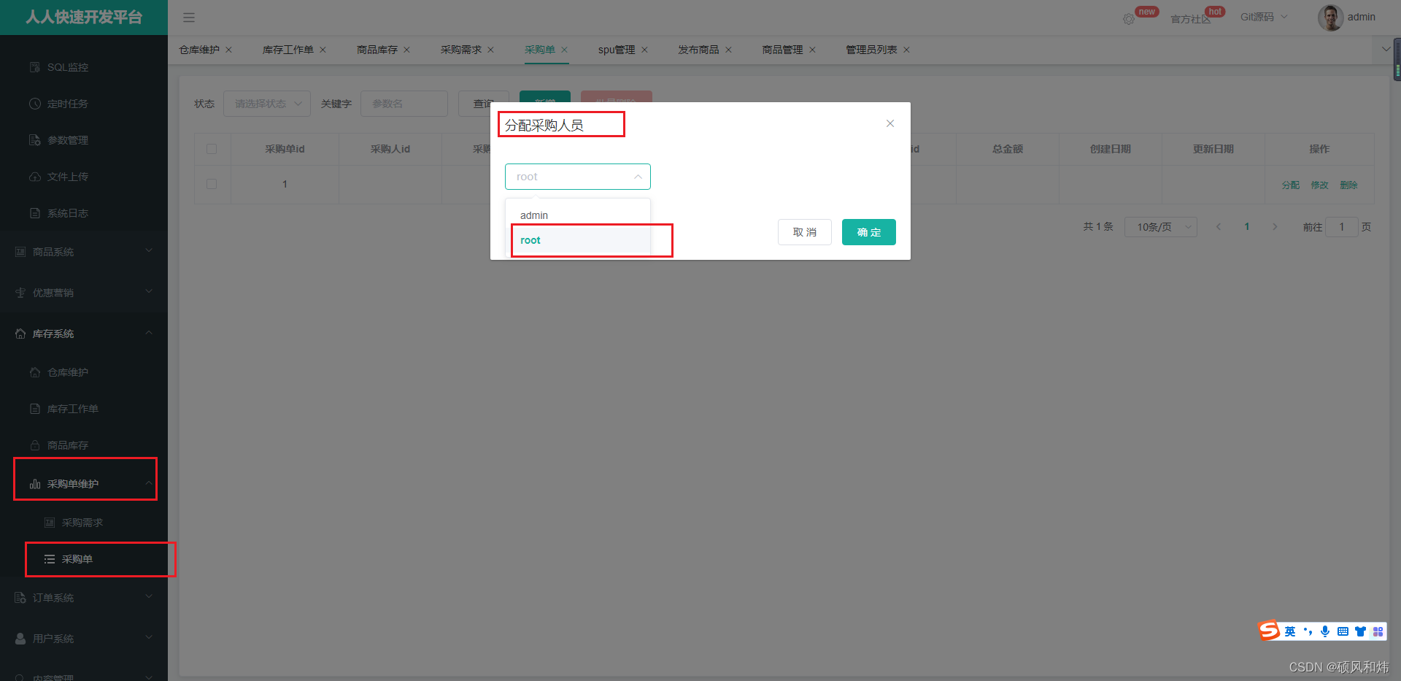The image size is (1401, 681).
Task: Open the 请选择状态 status dropdown
Action: [266, 103]
